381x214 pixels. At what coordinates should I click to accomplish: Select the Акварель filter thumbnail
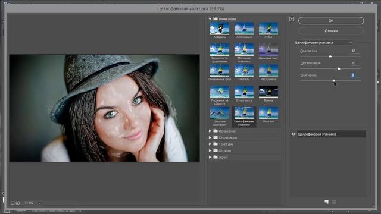220,29
